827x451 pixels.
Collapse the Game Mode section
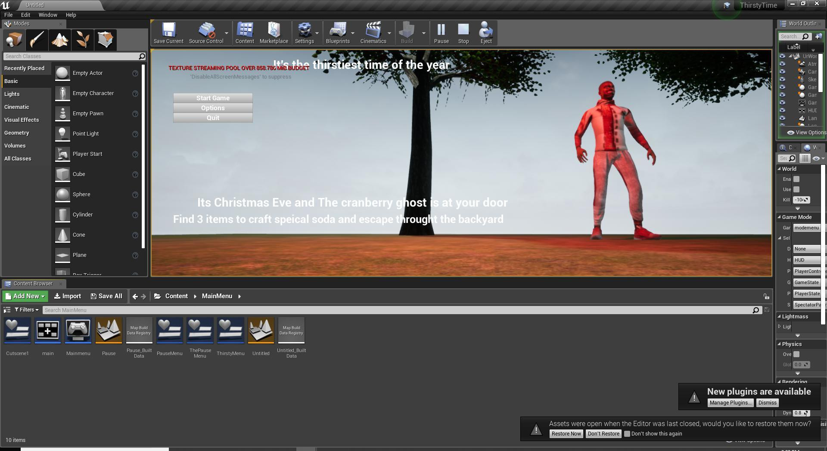780,217
